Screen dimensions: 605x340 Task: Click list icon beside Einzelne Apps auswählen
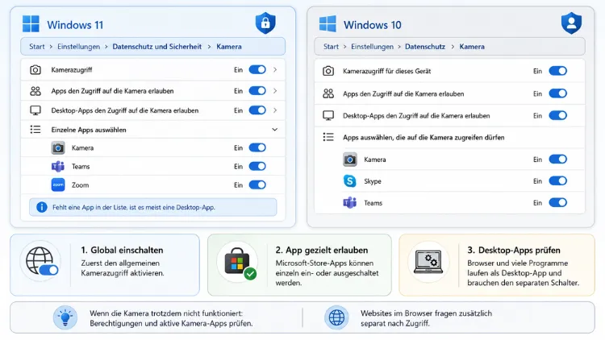pos(35,130)
